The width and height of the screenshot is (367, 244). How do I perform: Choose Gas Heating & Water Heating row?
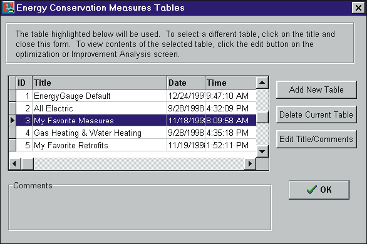[133, 133]
